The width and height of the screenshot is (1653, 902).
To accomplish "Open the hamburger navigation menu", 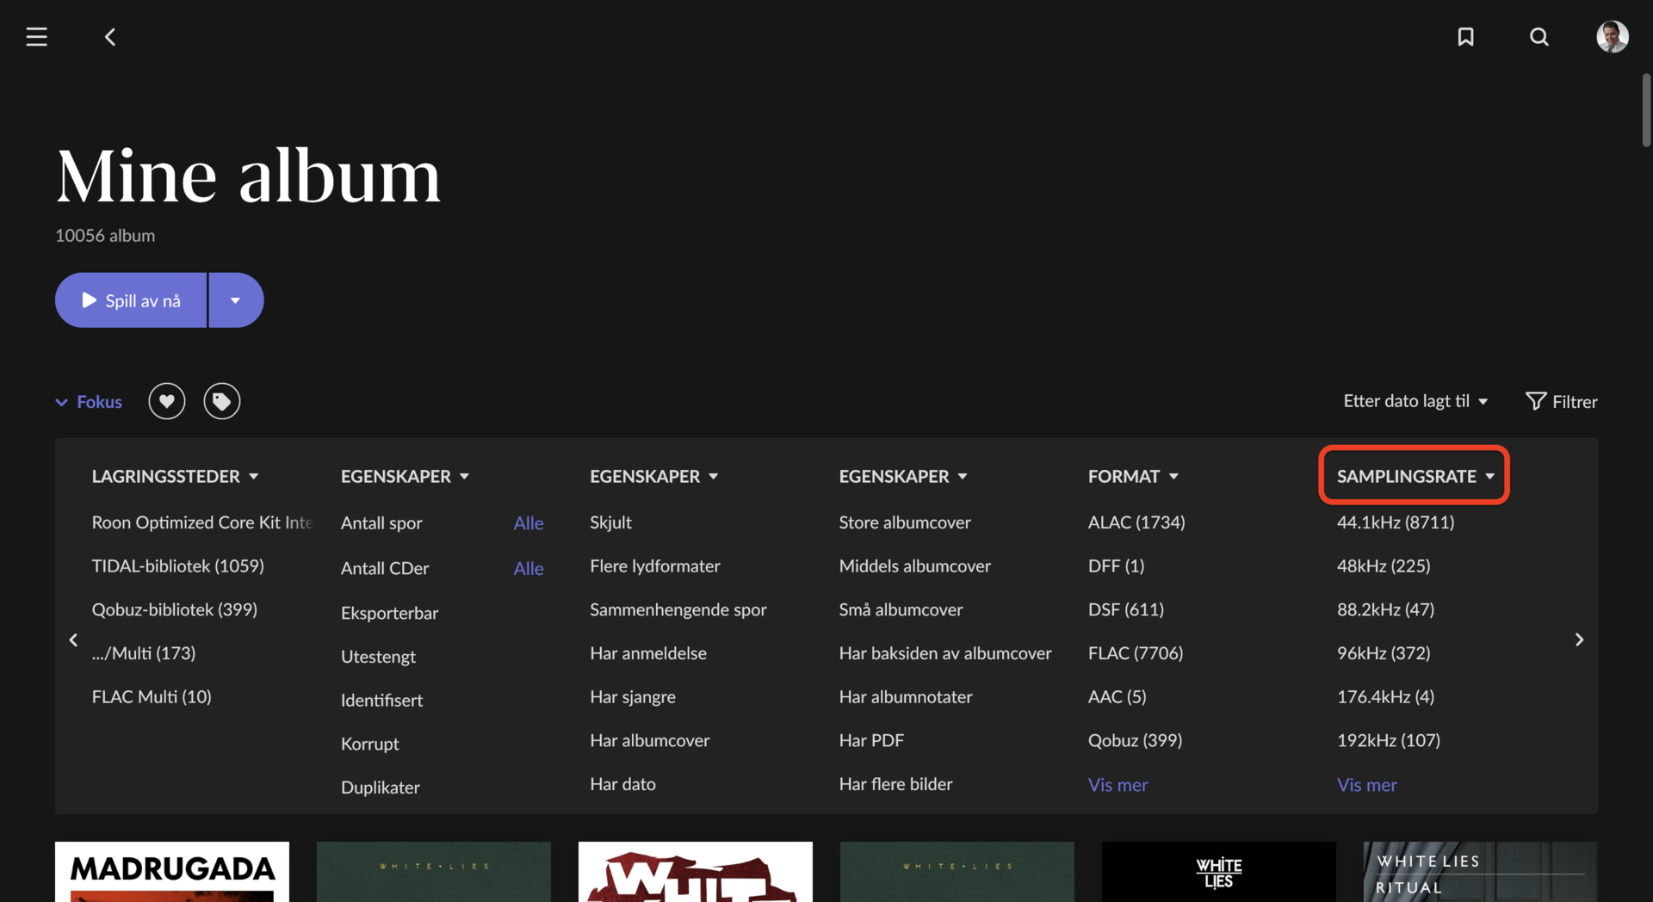I will [x=36, y=37].
